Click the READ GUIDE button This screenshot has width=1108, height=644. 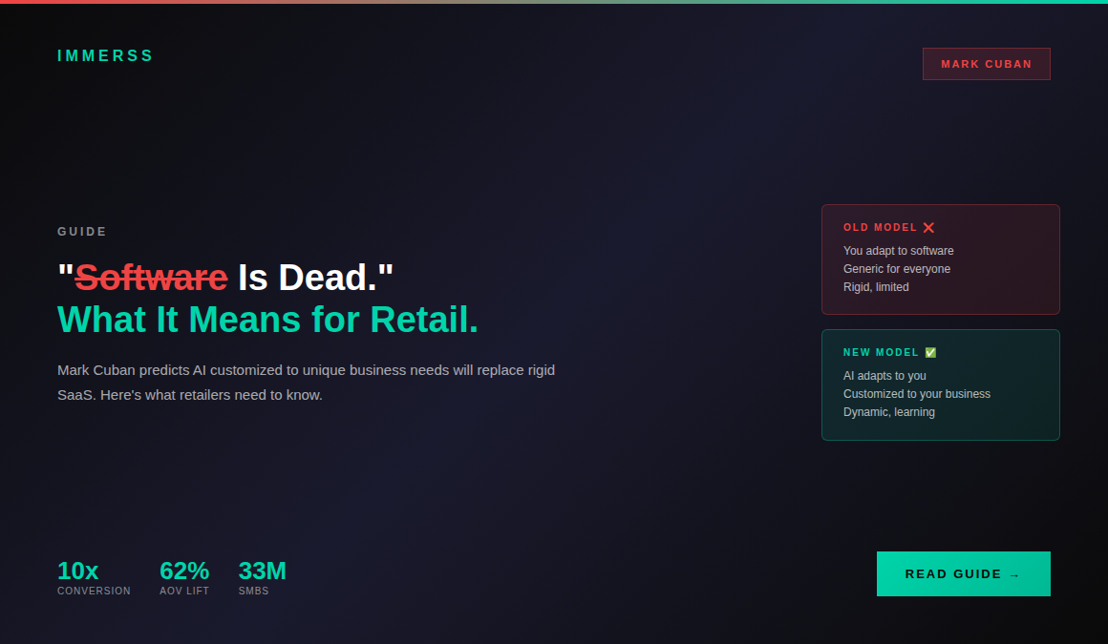tap(963, 573)
